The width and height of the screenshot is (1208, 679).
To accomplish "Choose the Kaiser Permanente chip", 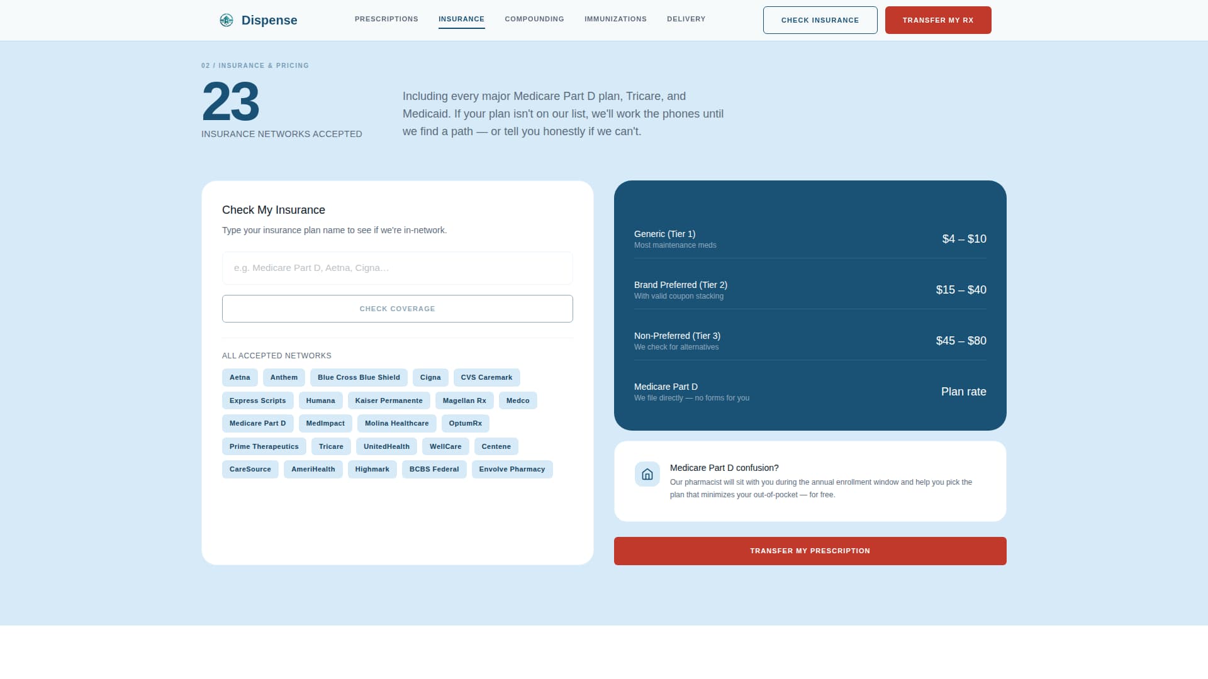I will click(x=389, y=400).
